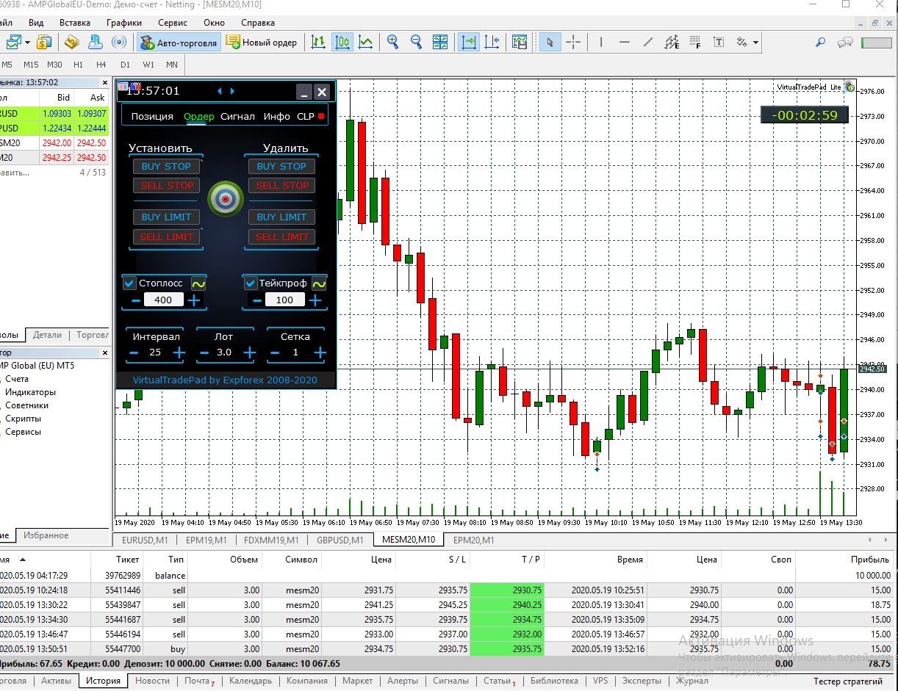Click the wave icon next to Тейкпроф

click(319, 283)
